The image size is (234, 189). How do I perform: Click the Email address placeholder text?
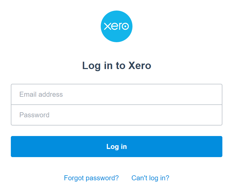pyautogui.click(x=41, y=94)
